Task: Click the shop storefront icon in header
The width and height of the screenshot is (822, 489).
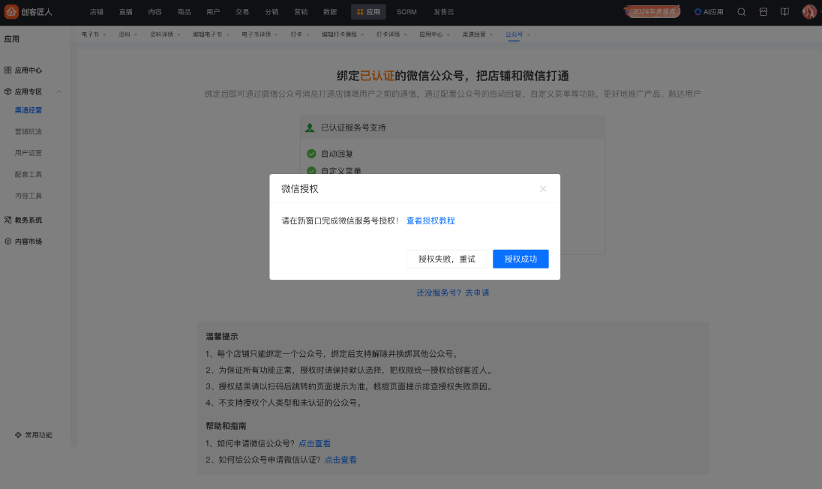Action: pyautogui.click(x=763, y=12)
